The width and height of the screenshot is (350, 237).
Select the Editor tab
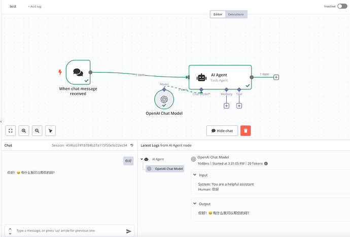pos(218,14)
